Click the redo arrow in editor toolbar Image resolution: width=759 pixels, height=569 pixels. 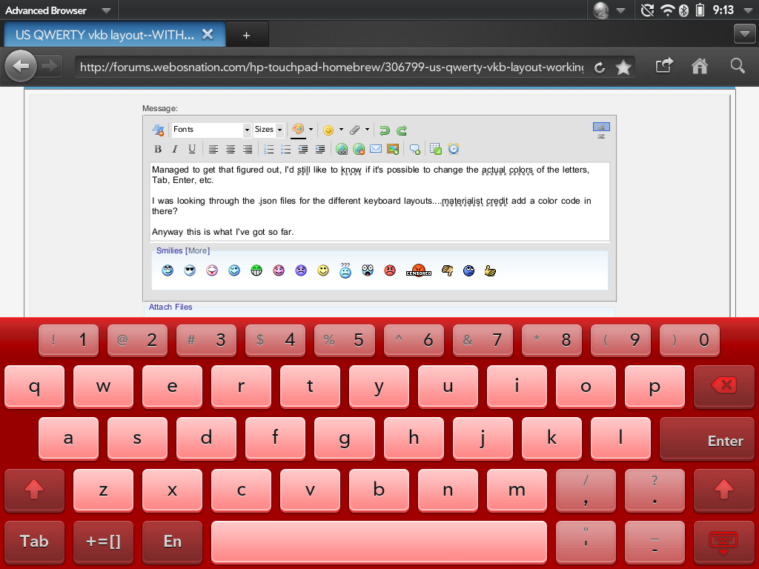coord(402,130)
